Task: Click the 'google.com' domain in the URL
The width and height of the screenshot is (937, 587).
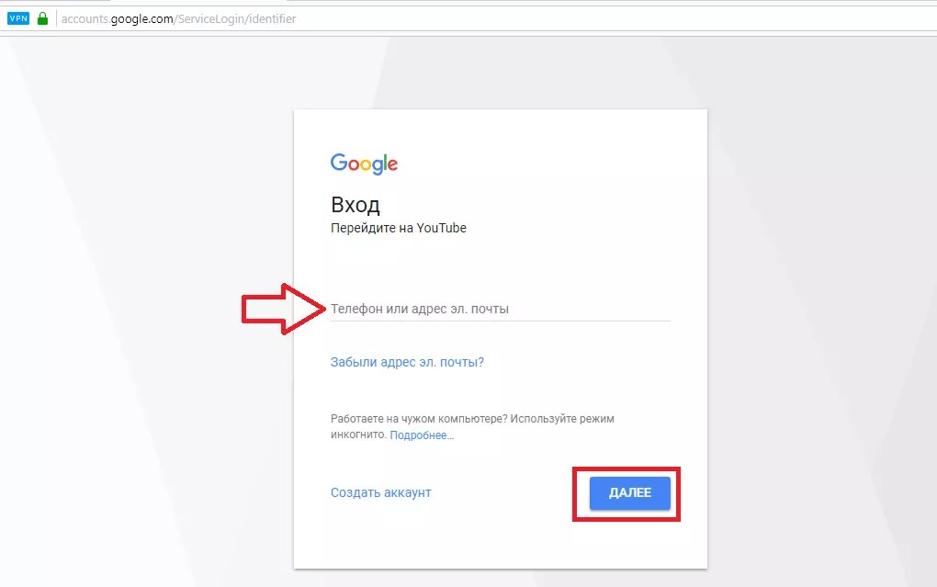Action: (141, 19)
